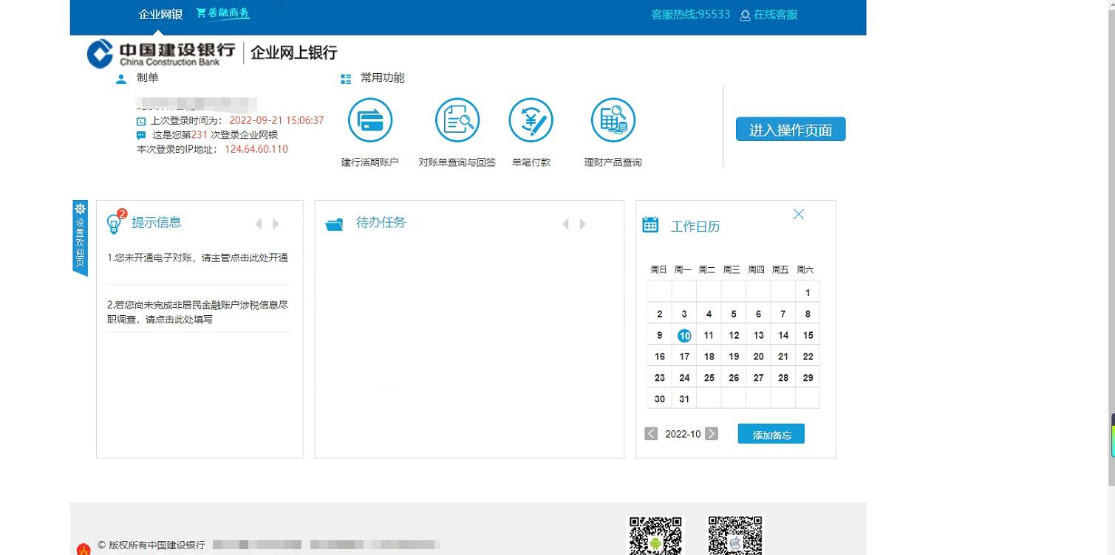Screen dimensions: 1115x555
Task: Select the 对账单查询与回签 icon
Action: [x=456, y=120]
